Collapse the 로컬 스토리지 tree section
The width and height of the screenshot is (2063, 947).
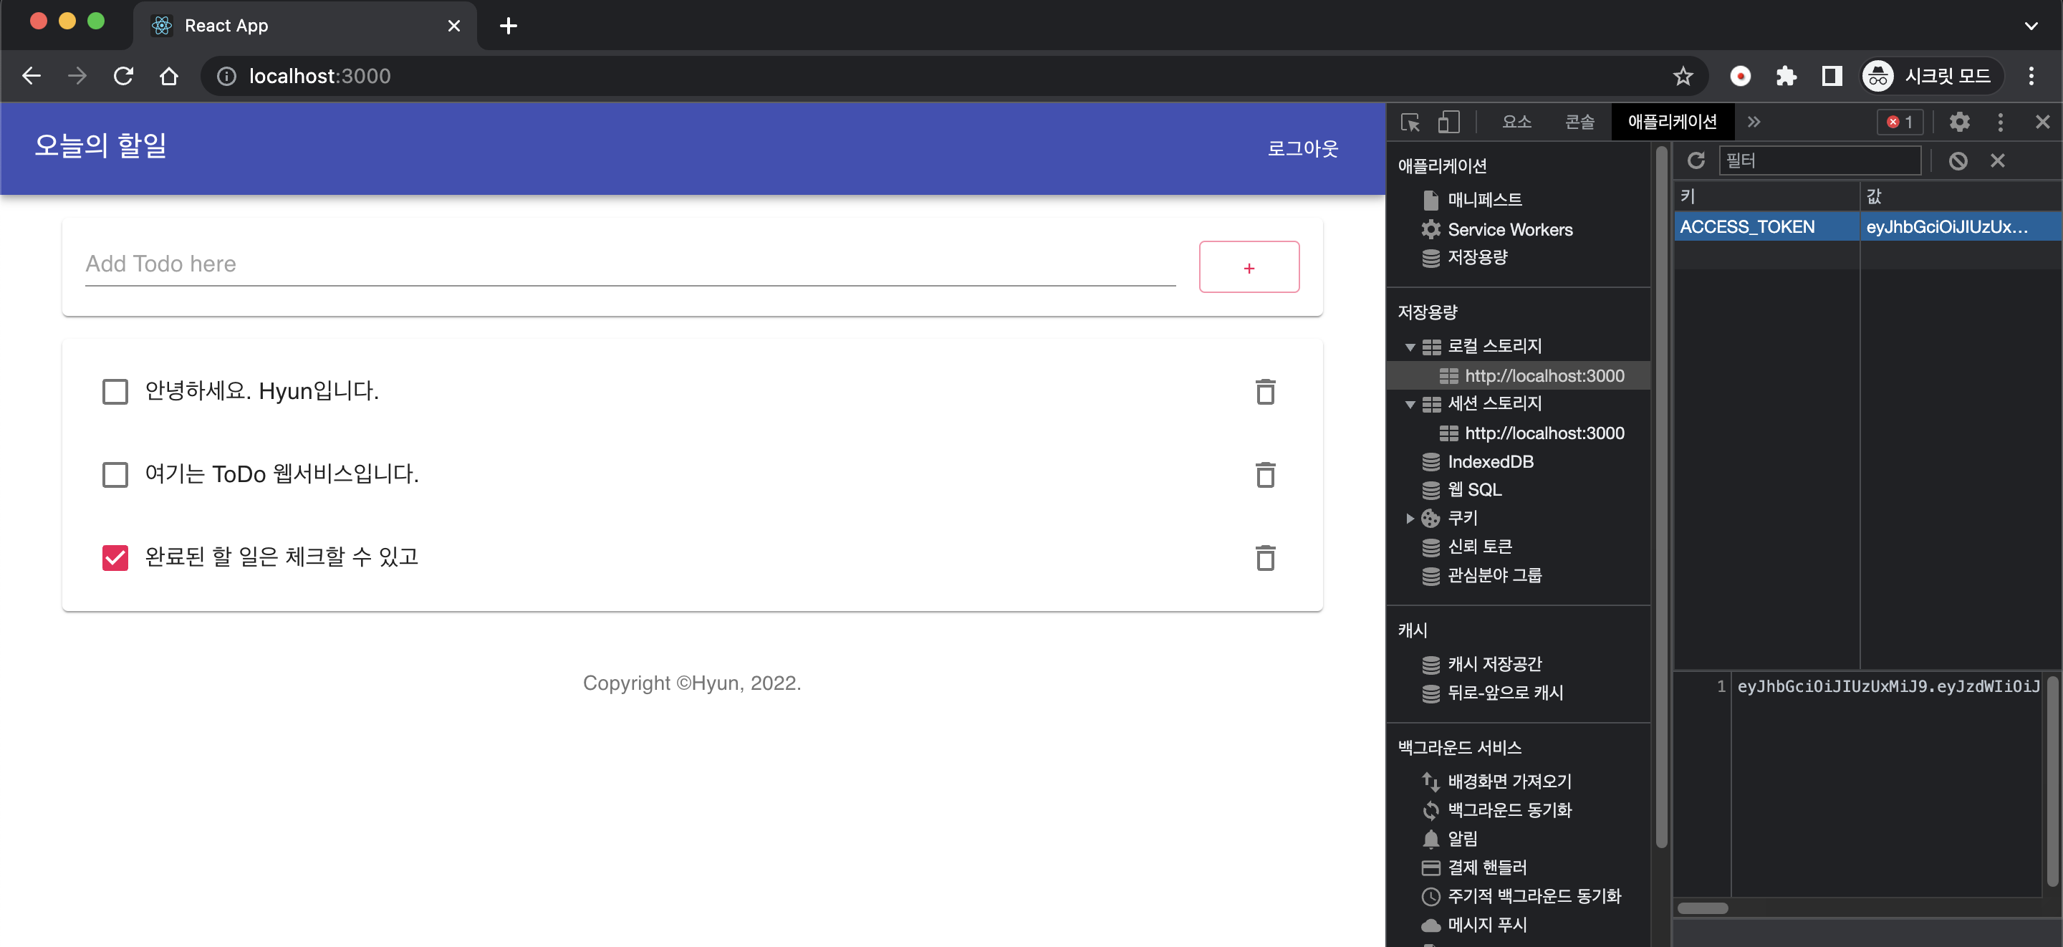pos(1410,347)
